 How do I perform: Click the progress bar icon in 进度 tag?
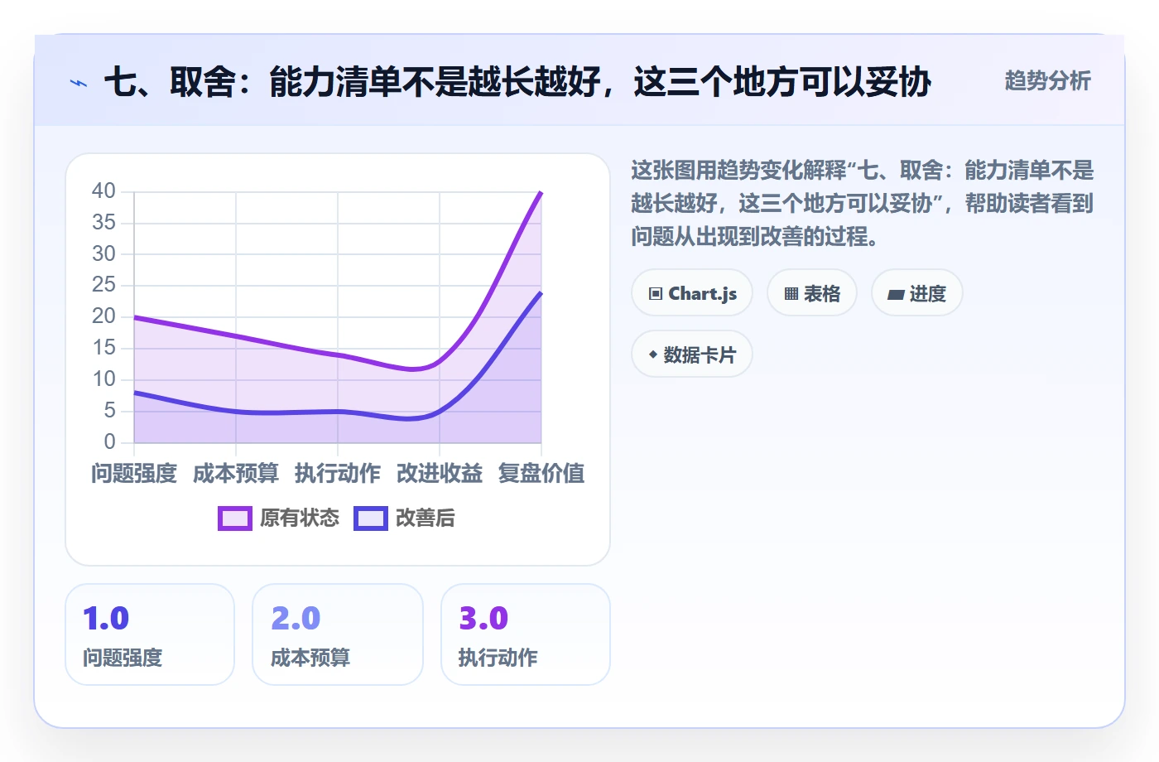tap(896, 294)
